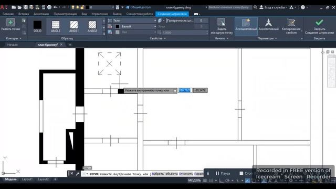Image resolution: width=336 pixels, height=189 pixels.
Task: Switch to the Совместная работа ribbon tab
Action: point(140,14)
